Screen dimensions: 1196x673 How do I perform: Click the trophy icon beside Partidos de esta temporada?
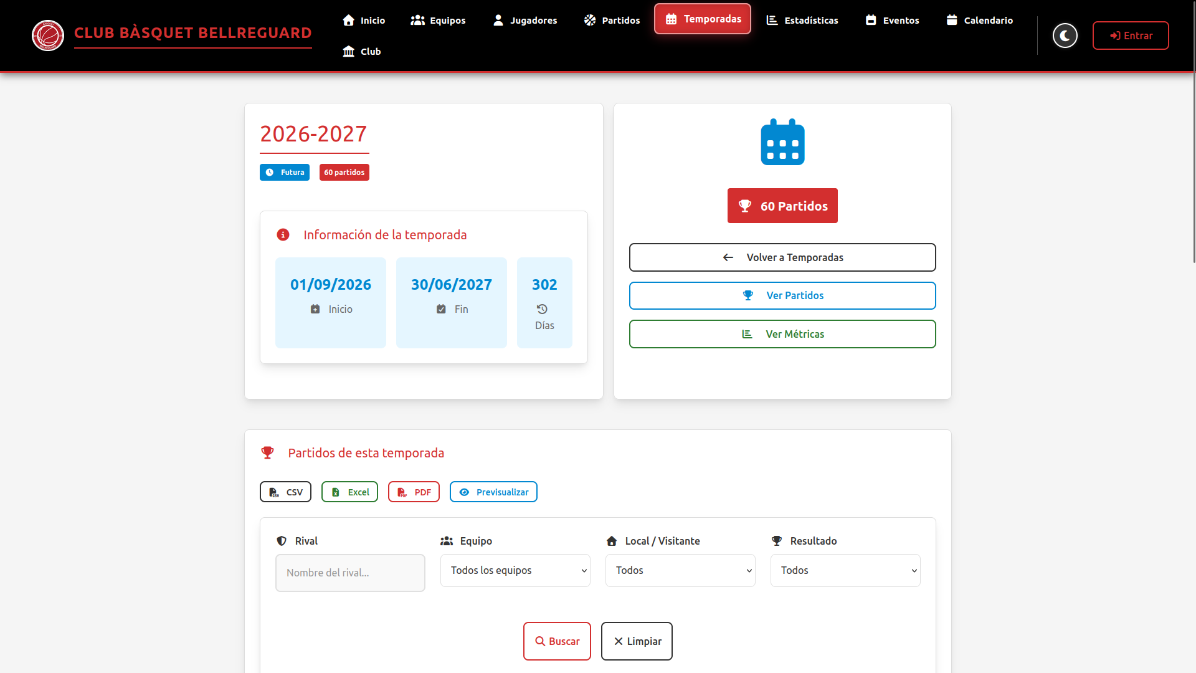coord(267,453)
